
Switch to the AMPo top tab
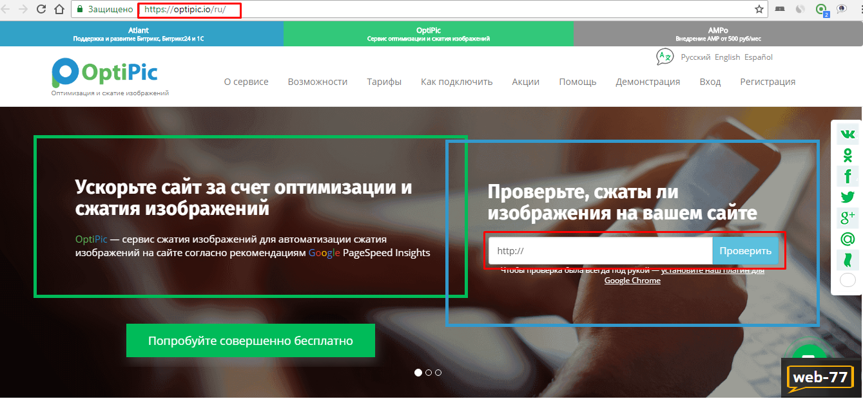click(718, 33)
